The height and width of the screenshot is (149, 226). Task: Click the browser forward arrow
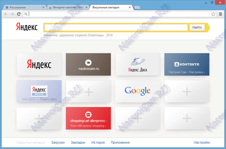(x=12, y=14)
